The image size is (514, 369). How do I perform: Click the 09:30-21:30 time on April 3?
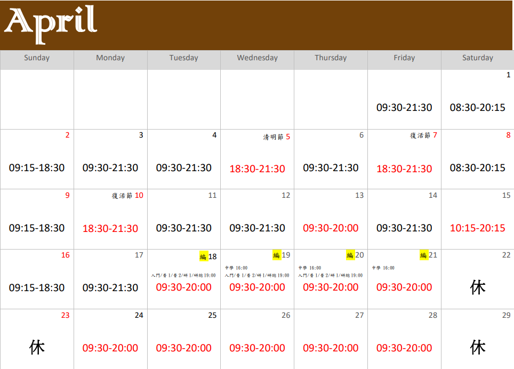tap(110, 168)
